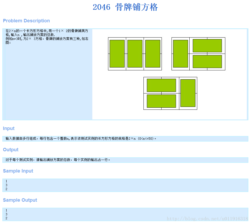Select the 'Problem Description' heading

pyautogui.click(x=26, y=21)
